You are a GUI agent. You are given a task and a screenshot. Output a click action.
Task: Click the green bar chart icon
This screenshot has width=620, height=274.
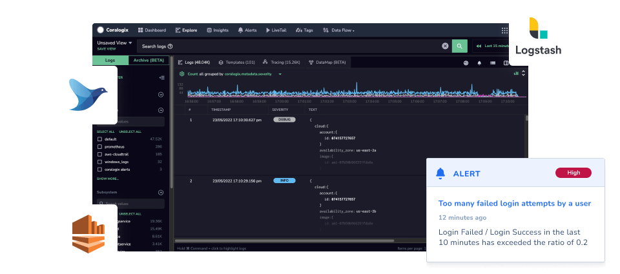click(515, 73)
